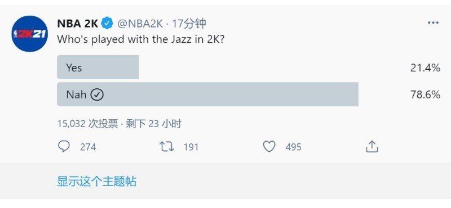The width and height of the screenshot is (451, 208).
Task: Open the 17分钟 timestamp link
Action: click(x=189, y=24)
